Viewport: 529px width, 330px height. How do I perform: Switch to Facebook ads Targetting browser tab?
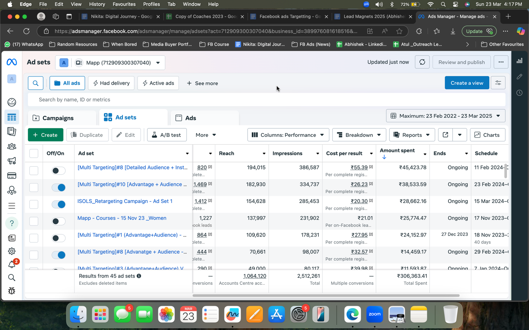coord(289,16)
